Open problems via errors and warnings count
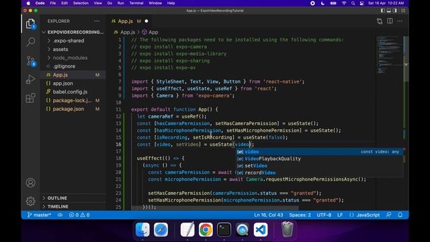The height and width of the screenshot is (242, 430). 79,215
